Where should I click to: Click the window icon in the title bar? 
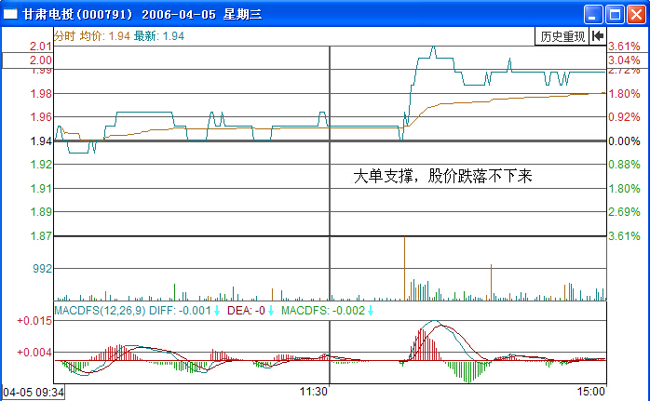[x=12, y=15]
